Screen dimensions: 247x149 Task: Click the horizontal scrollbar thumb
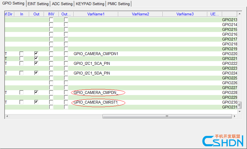pyautogui.click(x=167, y=116)
